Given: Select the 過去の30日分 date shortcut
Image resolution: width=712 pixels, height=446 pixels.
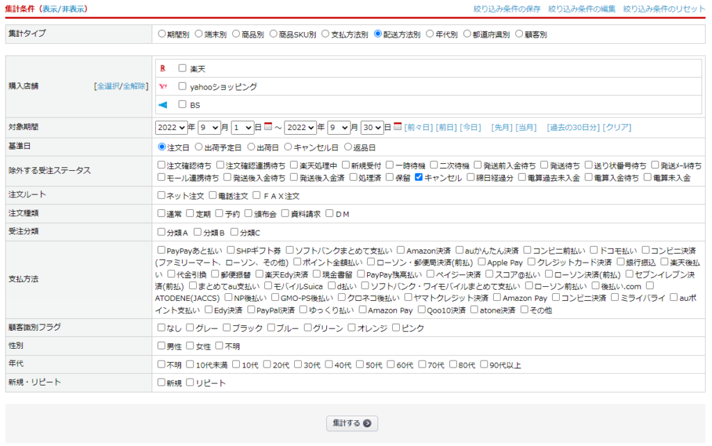Looking at the screenshot, I should point(572,127).
